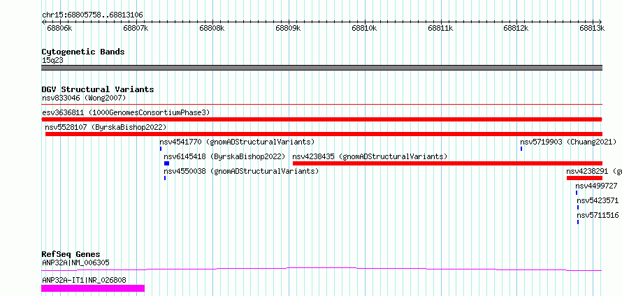
Task: Open esv3636811 1000GenomesConsortiumPhase3 label
Action: 126,112
